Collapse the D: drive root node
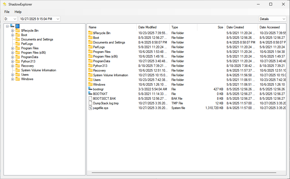The width and height of the screenshot is (290, 179). pyautogui.click(x=7, y=26)
